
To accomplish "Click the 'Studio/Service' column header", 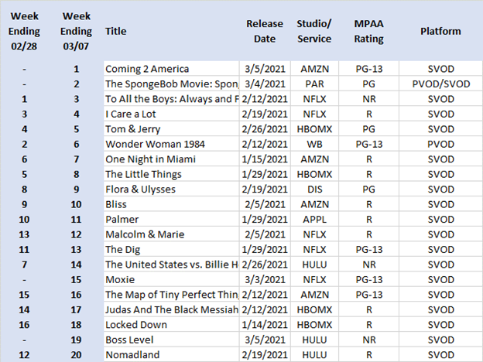I will [313, 32].
